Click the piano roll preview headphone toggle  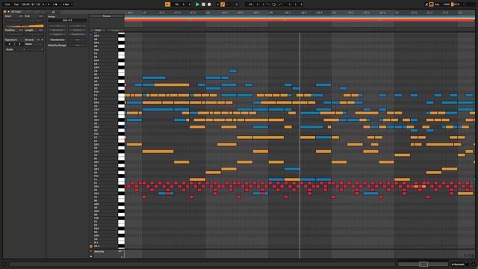91,35
